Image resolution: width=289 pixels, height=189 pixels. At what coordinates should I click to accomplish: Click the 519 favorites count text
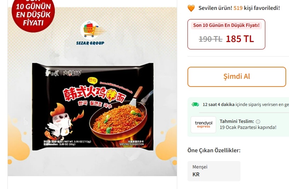click(238, 8)
